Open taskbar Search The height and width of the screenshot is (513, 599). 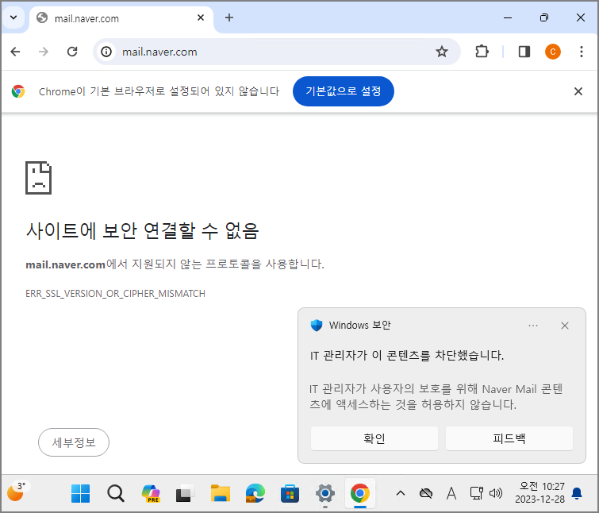[x=115, y=493]
